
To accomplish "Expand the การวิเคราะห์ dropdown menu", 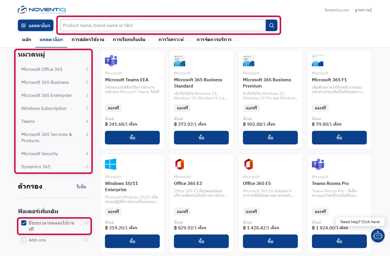I will 173,40.
